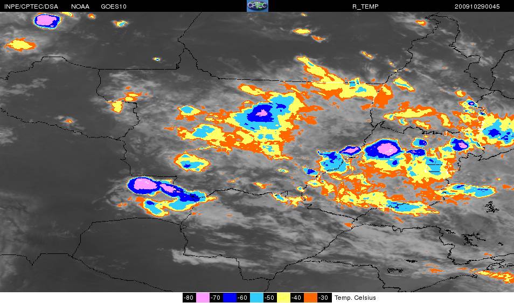Image resolution: width=514 pixels, height=303 pixels.
Task: Click the INPE/CPTEC/DSA header text
Action: coord(31,6)
